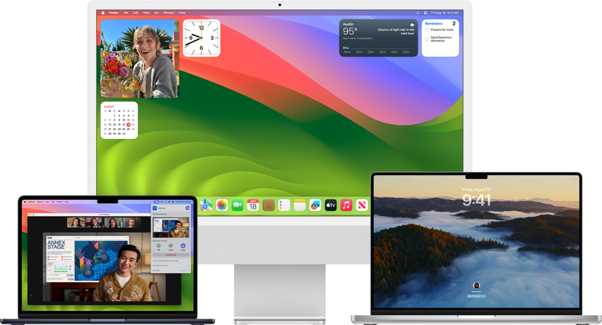Viewport: 602px width, 325px height.
Task: Set presenter overlay to Small
Action: point(171,246)
